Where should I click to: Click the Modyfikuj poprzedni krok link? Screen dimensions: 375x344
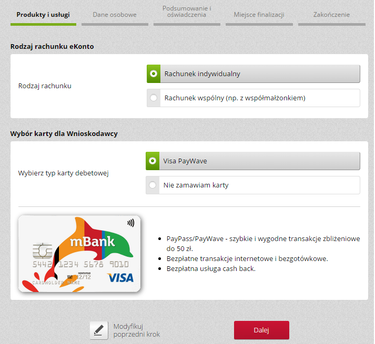[x=137, y=330]
